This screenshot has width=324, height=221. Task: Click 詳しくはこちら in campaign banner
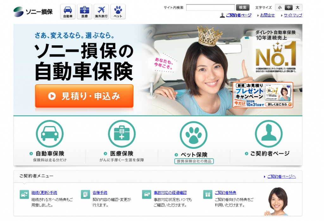(279, 104)
